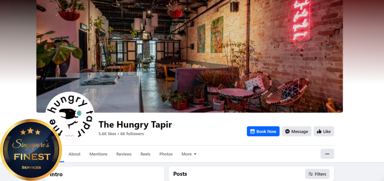Screen dimensions: 384x181
Task: Switch to the About tab
Action: (75, 154)
